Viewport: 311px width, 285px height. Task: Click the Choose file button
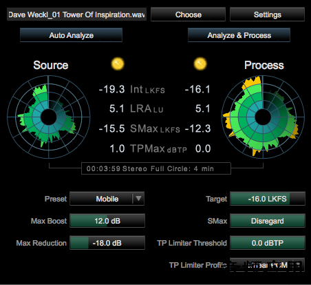188,14
